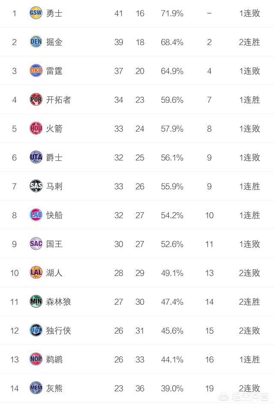
Task: Click the 2连胜 streak for 掘金
Action: (x=250, y=42)
